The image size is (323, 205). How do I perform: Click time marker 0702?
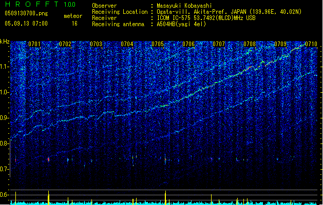point(65,44)
